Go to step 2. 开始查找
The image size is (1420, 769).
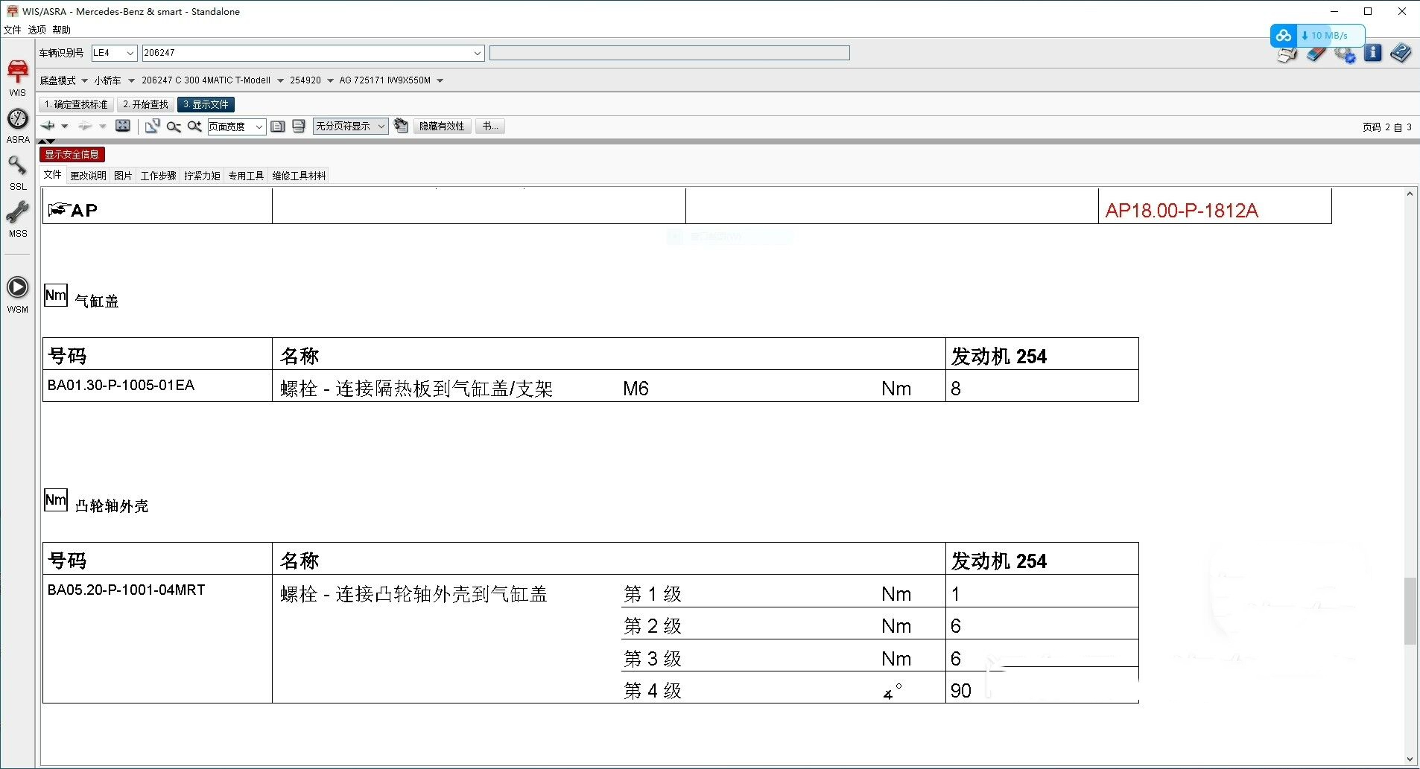click(145, 105)
